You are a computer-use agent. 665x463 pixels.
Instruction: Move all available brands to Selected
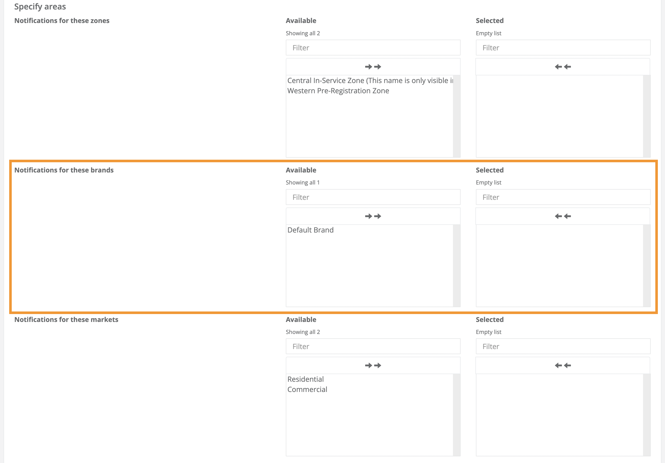(373, 216)
